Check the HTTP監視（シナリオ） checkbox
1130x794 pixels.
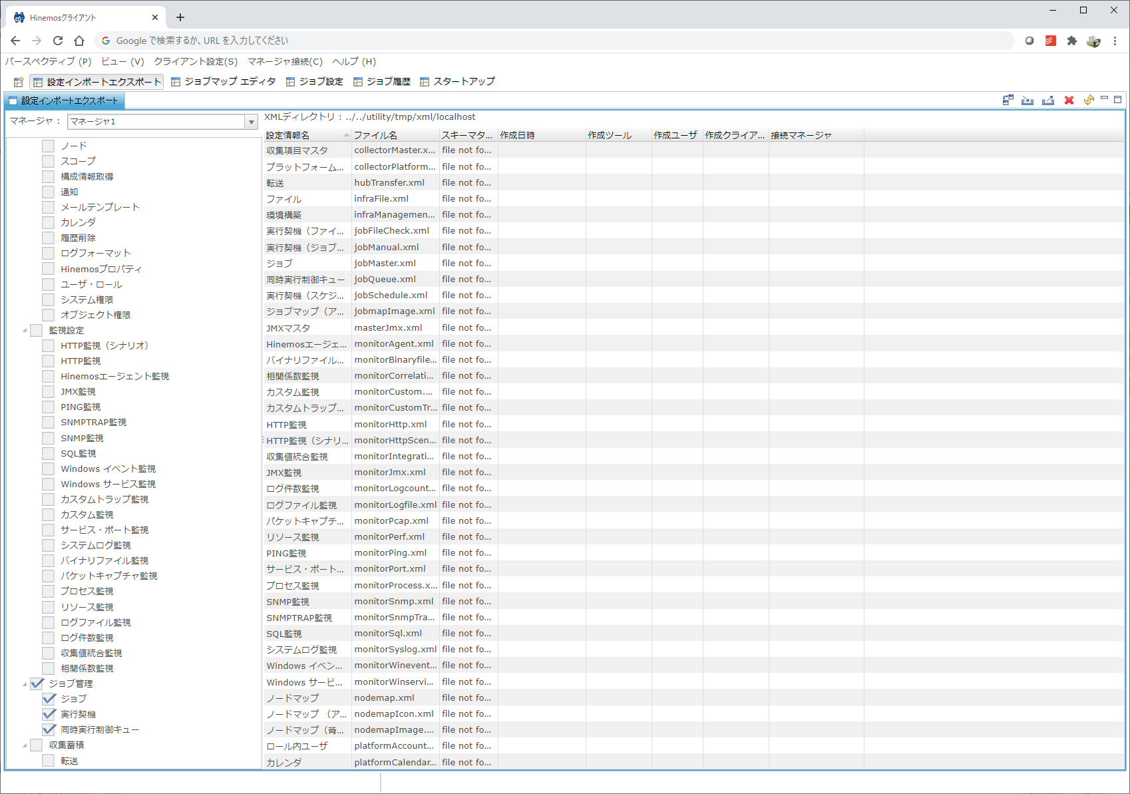[48, 345]
